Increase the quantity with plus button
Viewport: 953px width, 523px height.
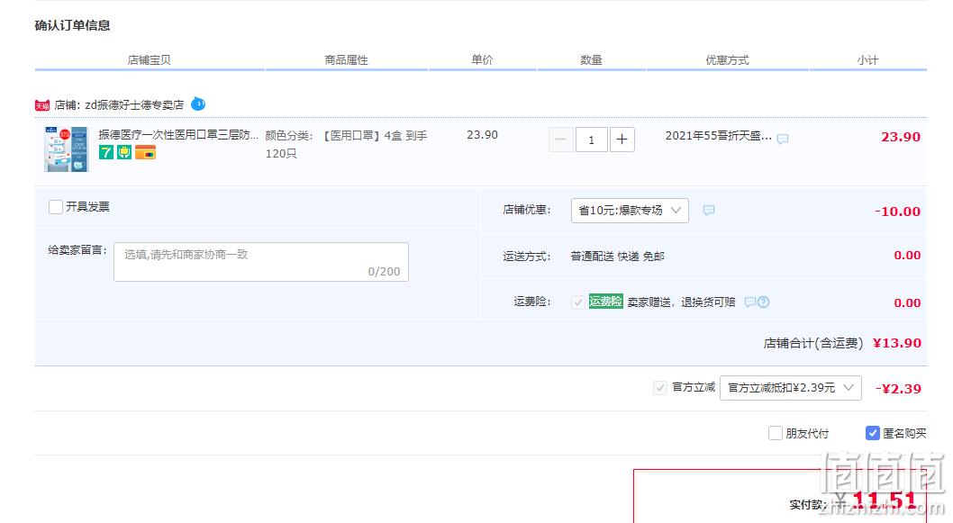[x=622, y=140]
